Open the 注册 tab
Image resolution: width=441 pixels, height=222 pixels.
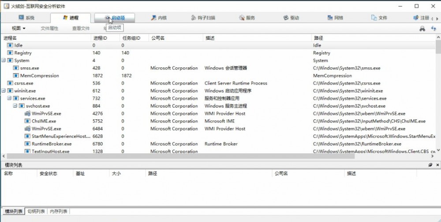pyautogui.click(x=421, y=18)
